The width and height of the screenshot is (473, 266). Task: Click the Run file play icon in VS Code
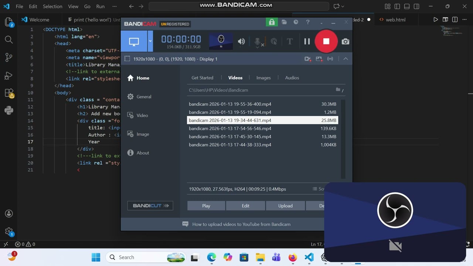[x=435, y=20]
